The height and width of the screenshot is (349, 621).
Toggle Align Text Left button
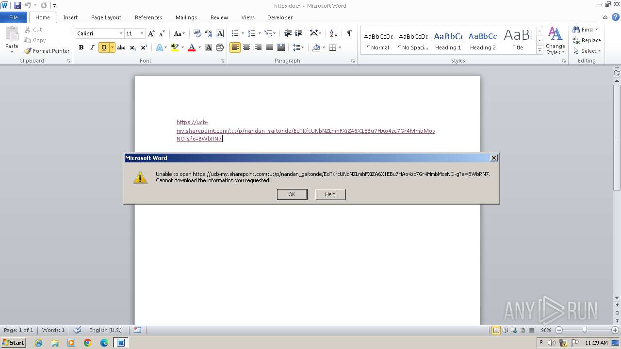point(235,48)
